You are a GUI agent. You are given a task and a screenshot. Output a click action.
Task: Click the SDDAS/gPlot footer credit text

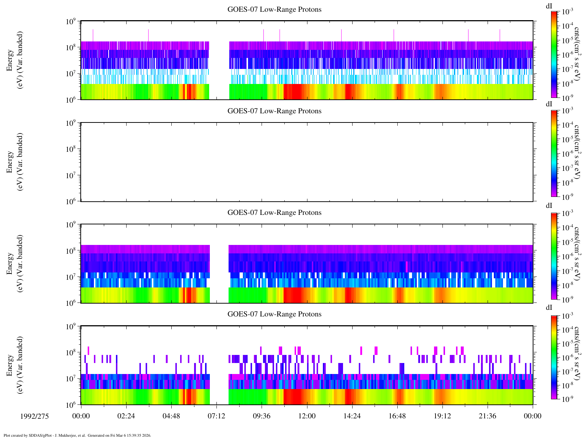click(x=77, y=436)
